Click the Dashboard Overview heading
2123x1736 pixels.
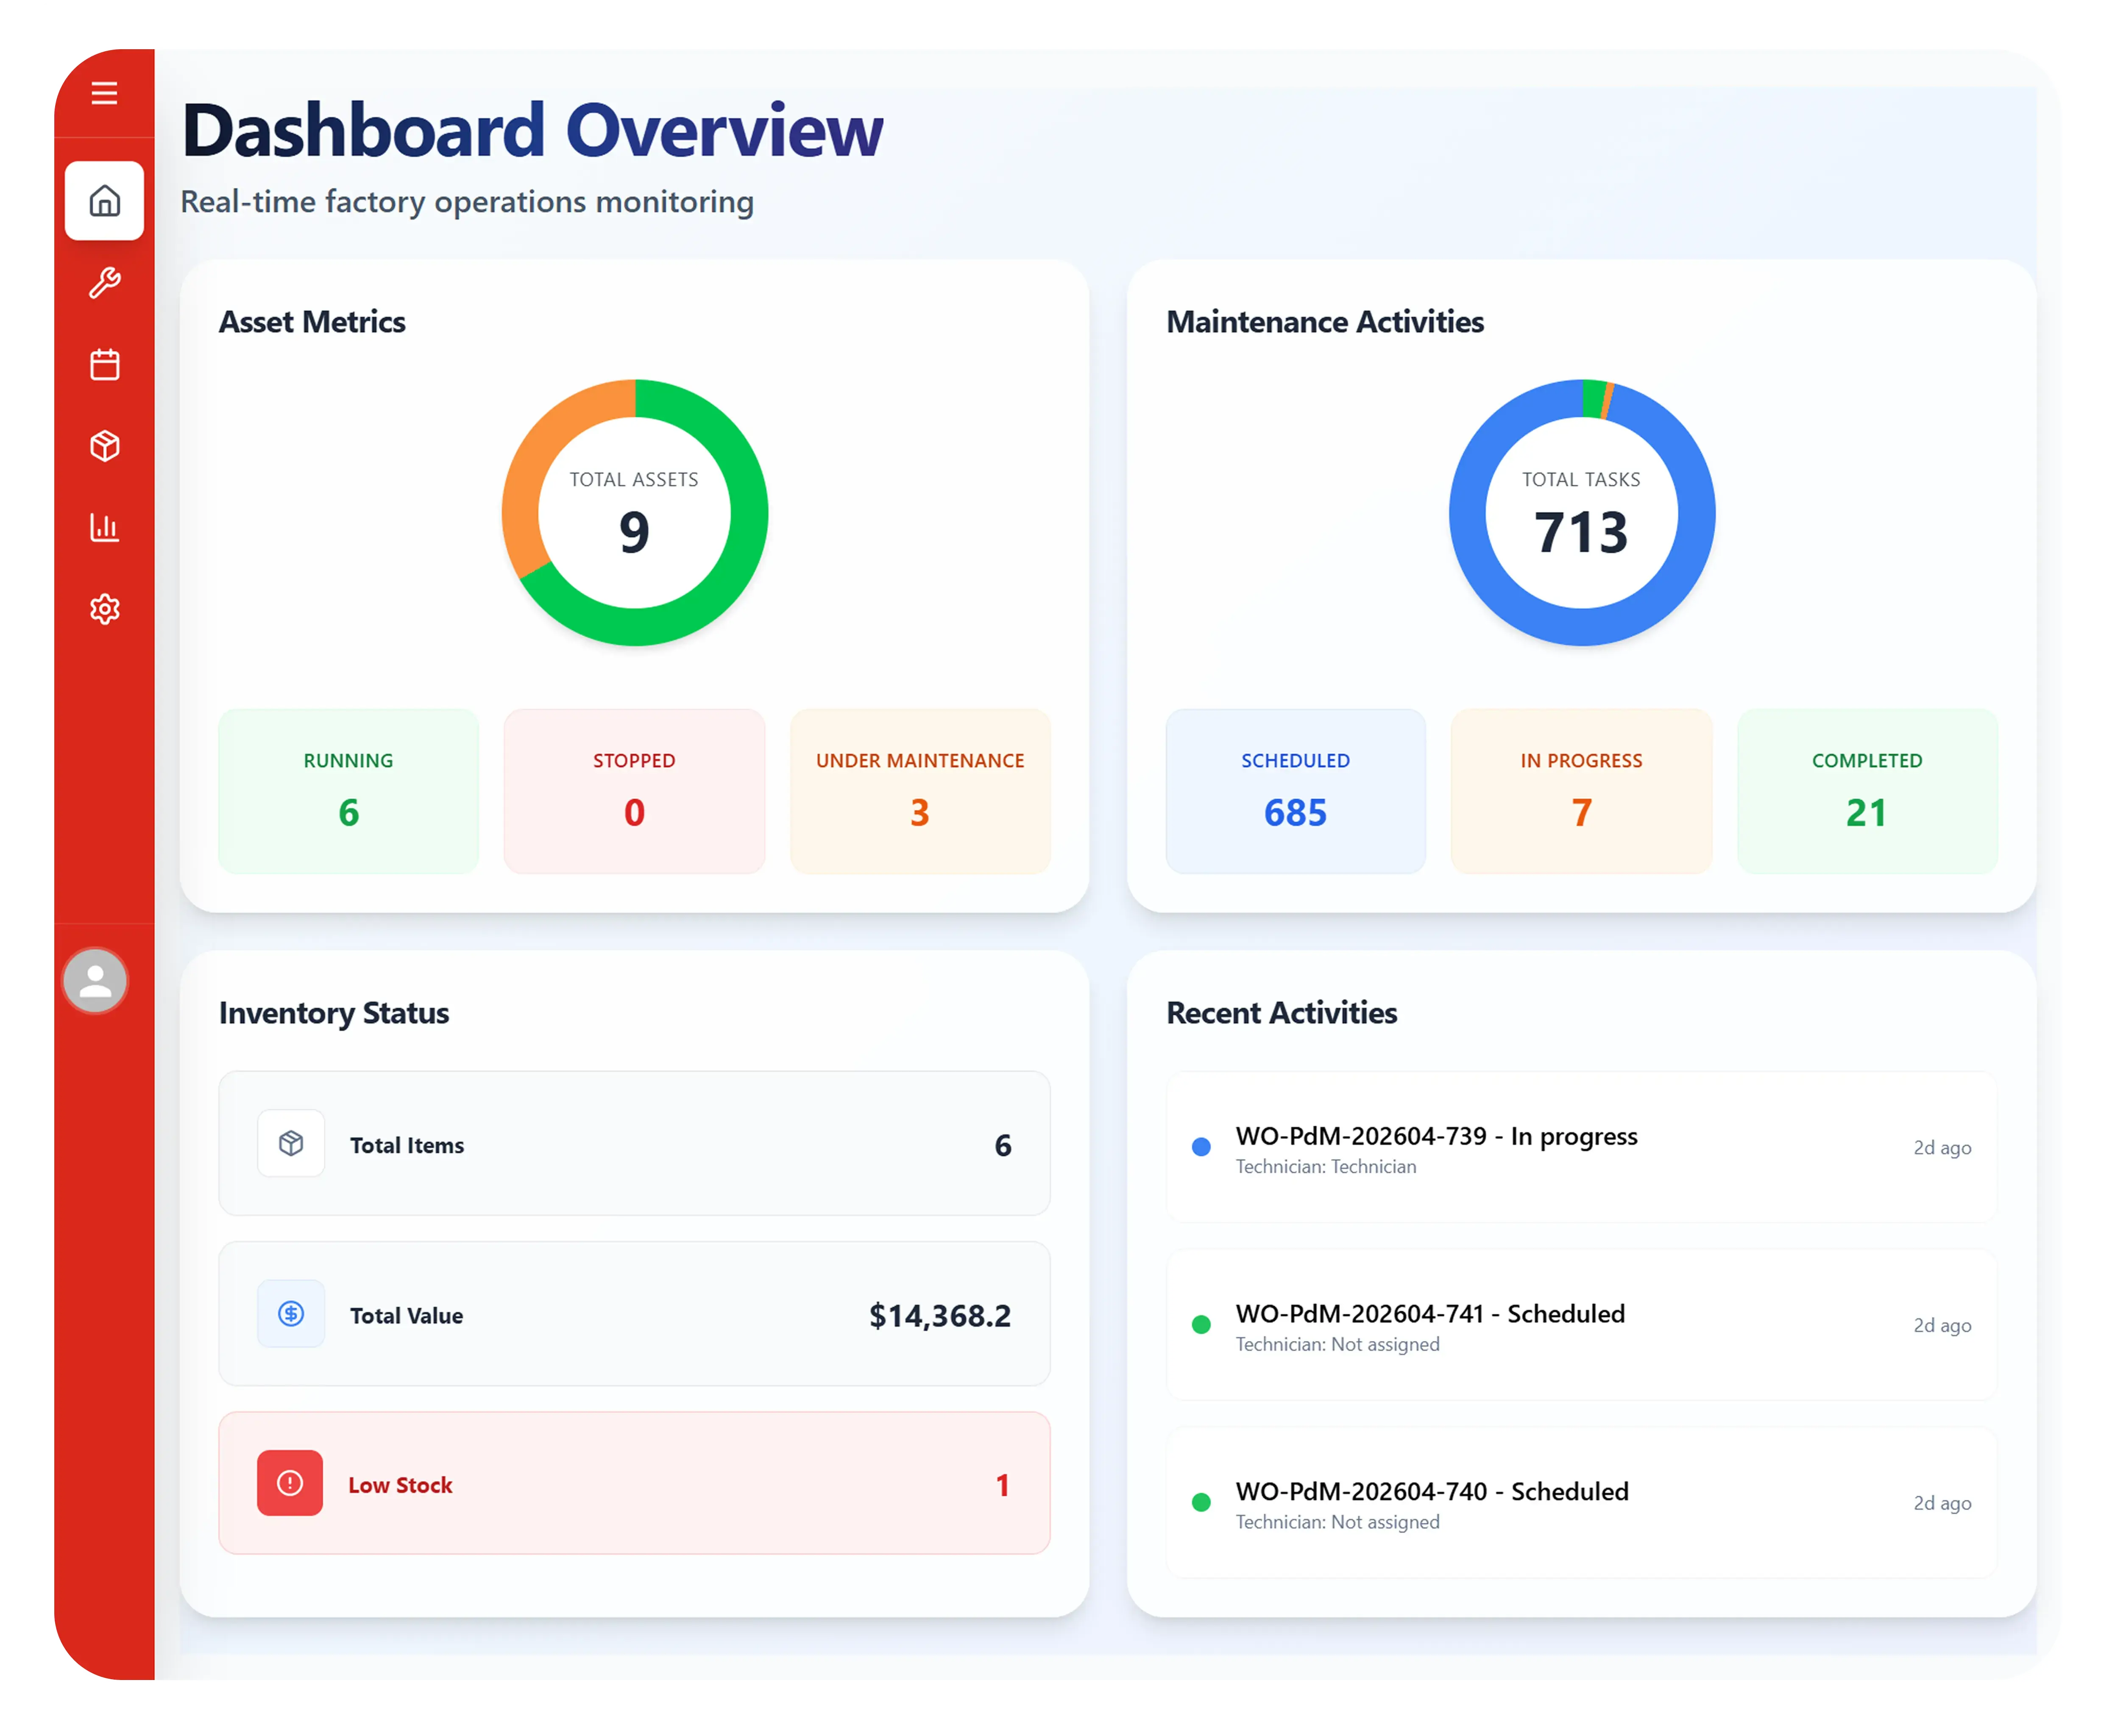[532, 130]
